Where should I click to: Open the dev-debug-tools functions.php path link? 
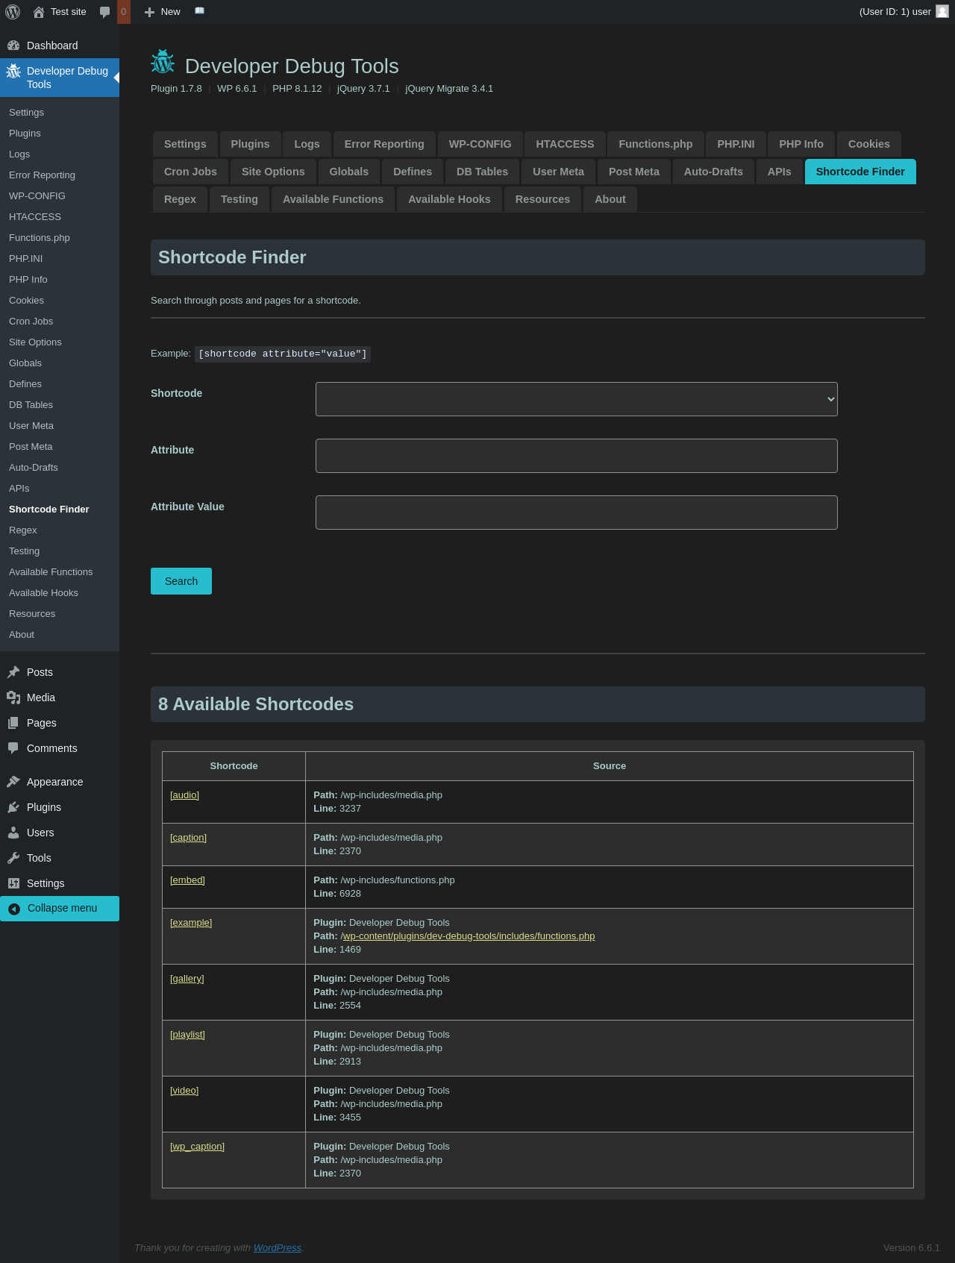click(468, 936)
